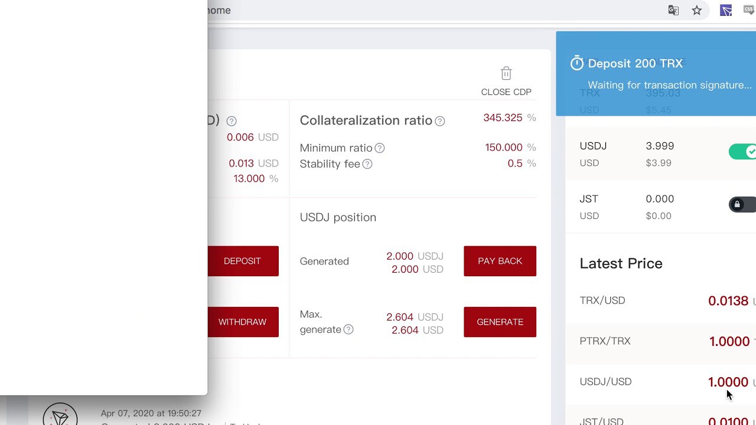
Task: Click the USDJ balance 3.999
Action: (660, 146)
